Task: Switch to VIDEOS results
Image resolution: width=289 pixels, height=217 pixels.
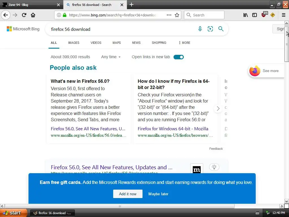Action: 96,43
